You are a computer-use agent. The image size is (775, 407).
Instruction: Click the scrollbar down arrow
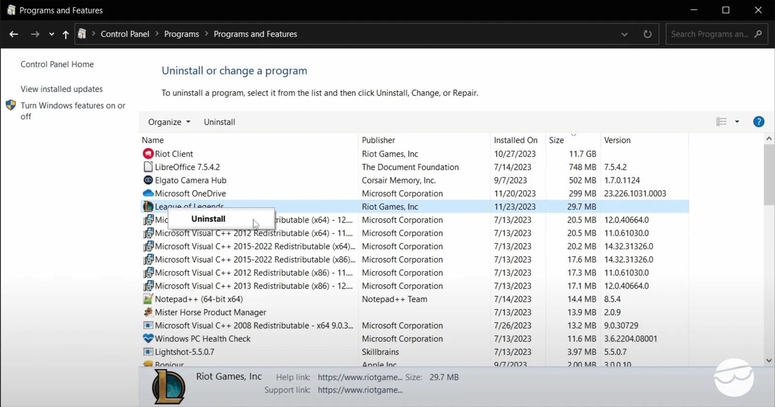pyautogui.click(x=769, y=361)
